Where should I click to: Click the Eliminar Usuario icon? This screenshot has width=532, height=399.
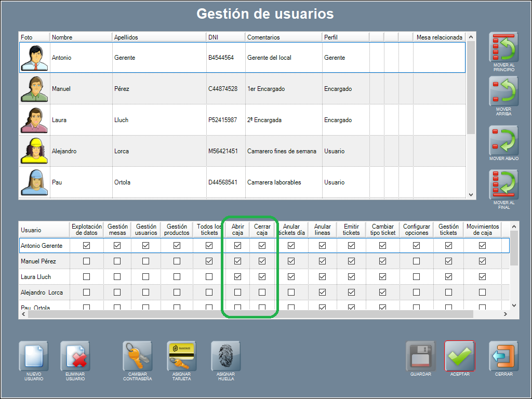click(x=75, y=356)
